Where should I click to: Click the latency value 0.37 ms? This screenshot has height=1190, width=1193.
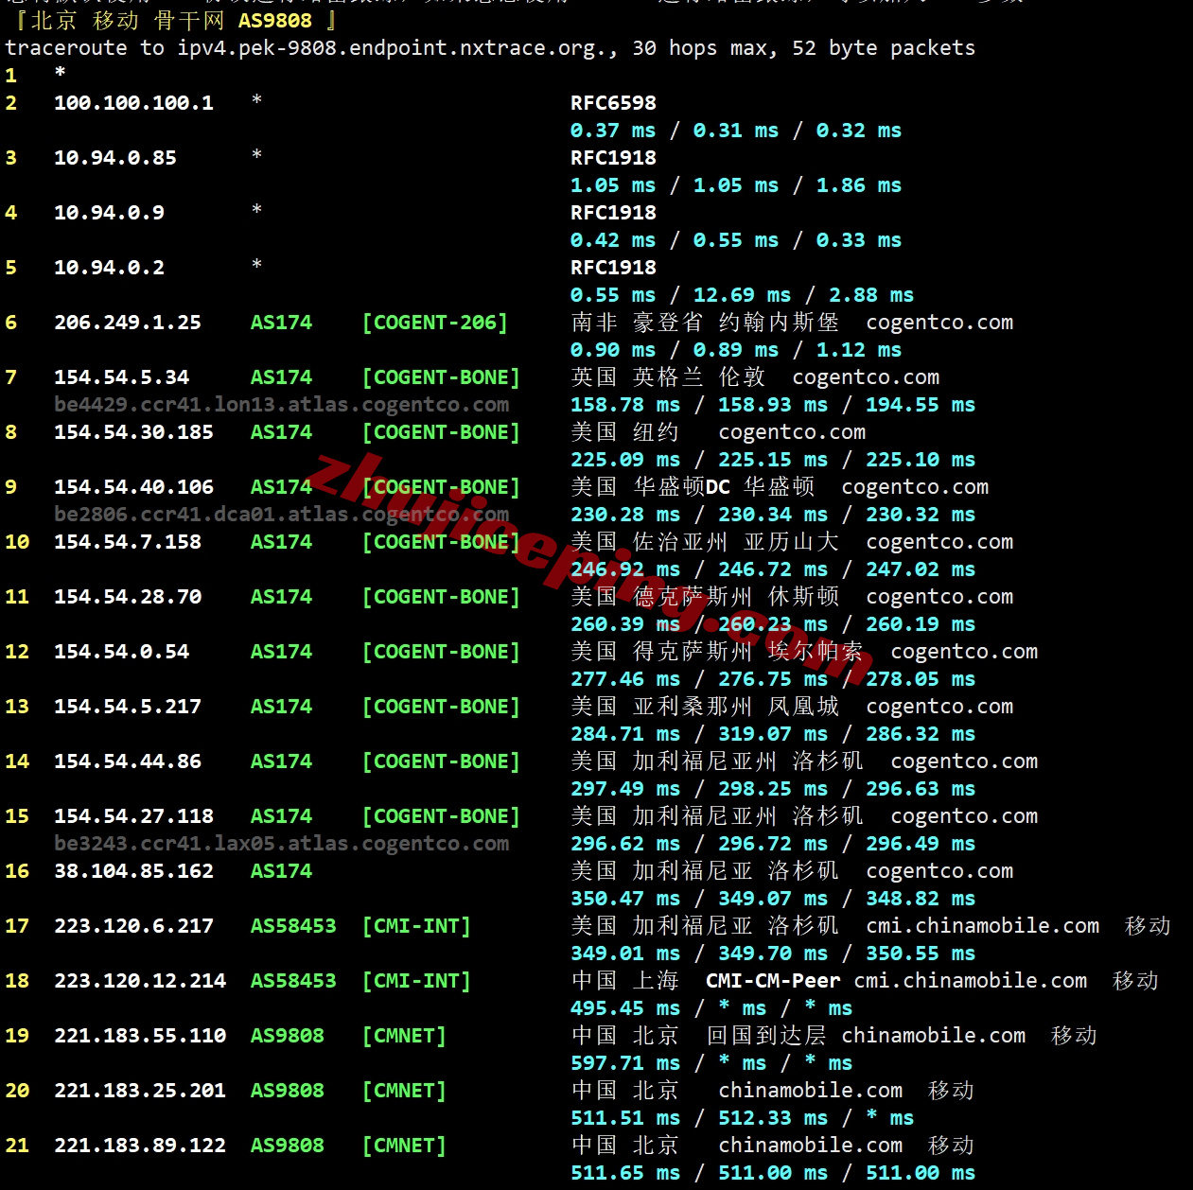click(613, 131)
